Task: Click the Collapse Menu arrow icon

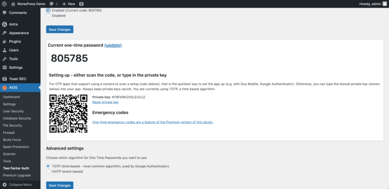Action: (x=4, y=185)
